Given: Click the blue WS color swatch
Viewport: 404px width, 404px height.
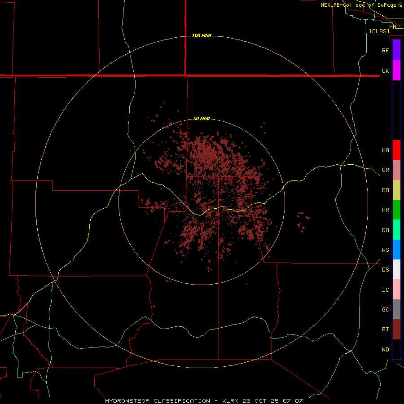Looking at the screenshot, I should coord(396,250).
